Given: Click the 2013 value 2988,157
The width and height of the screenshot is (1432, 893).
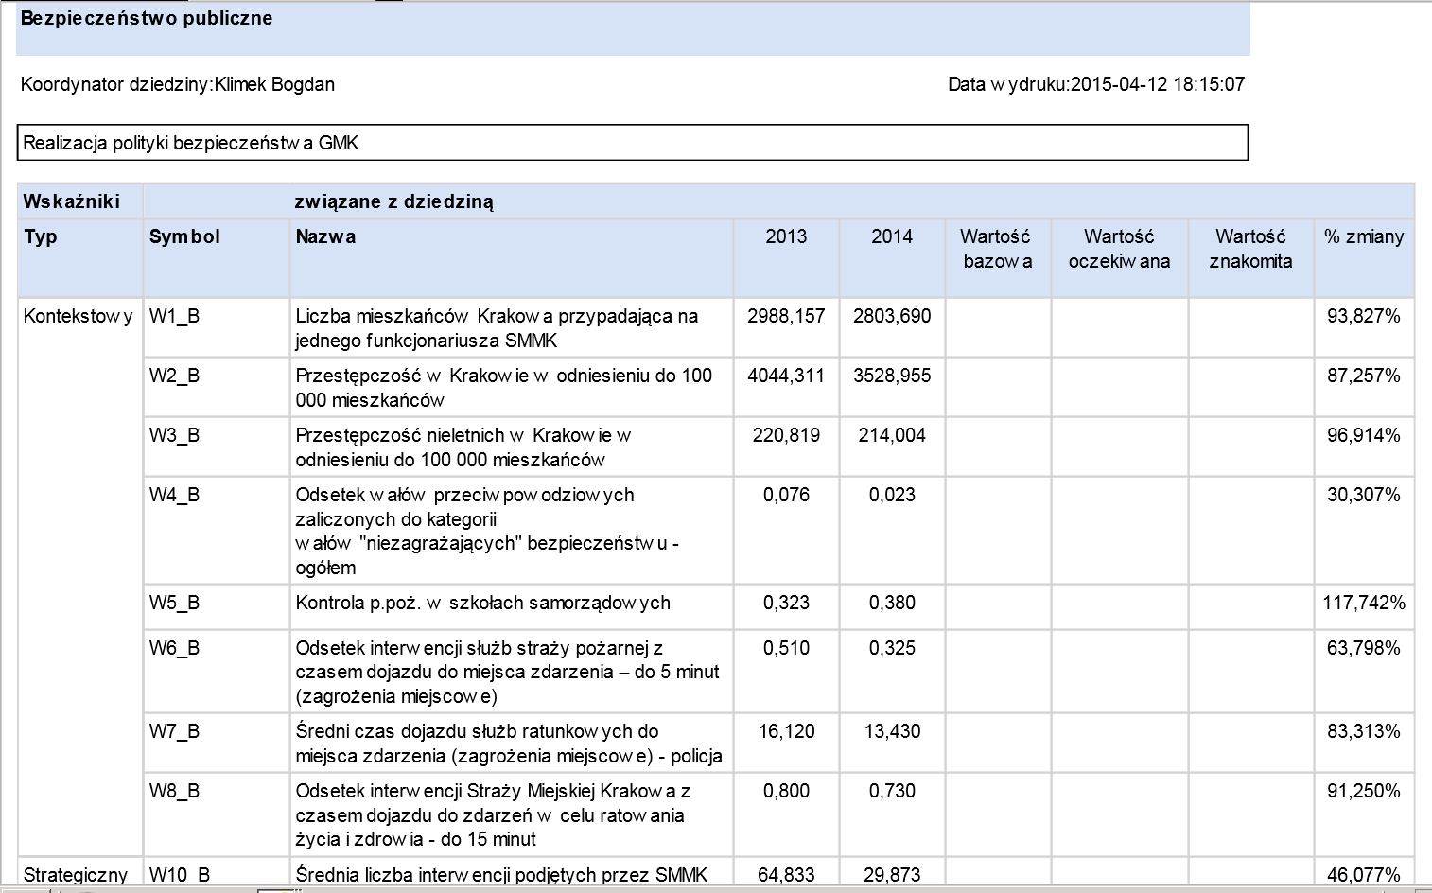Looking at the screenshot, I should tap(786, 316).
